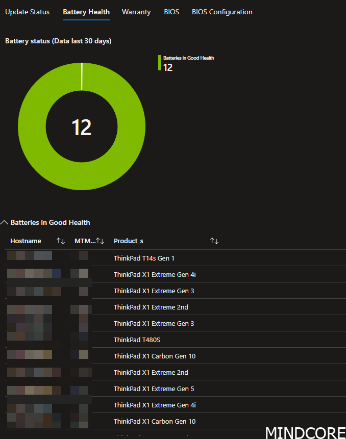
Task: Click the Battery status data heading
Action: [x=58, y=41]
